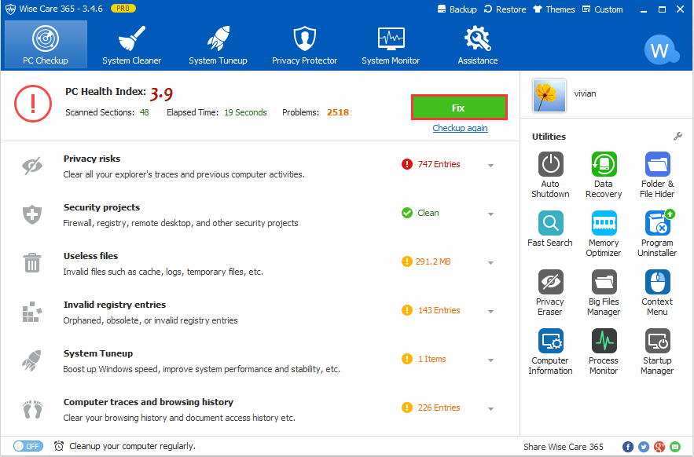This screenshot has height=457, width=694.
Task: Click the vivian profile picture
Action: click(549, 96)
